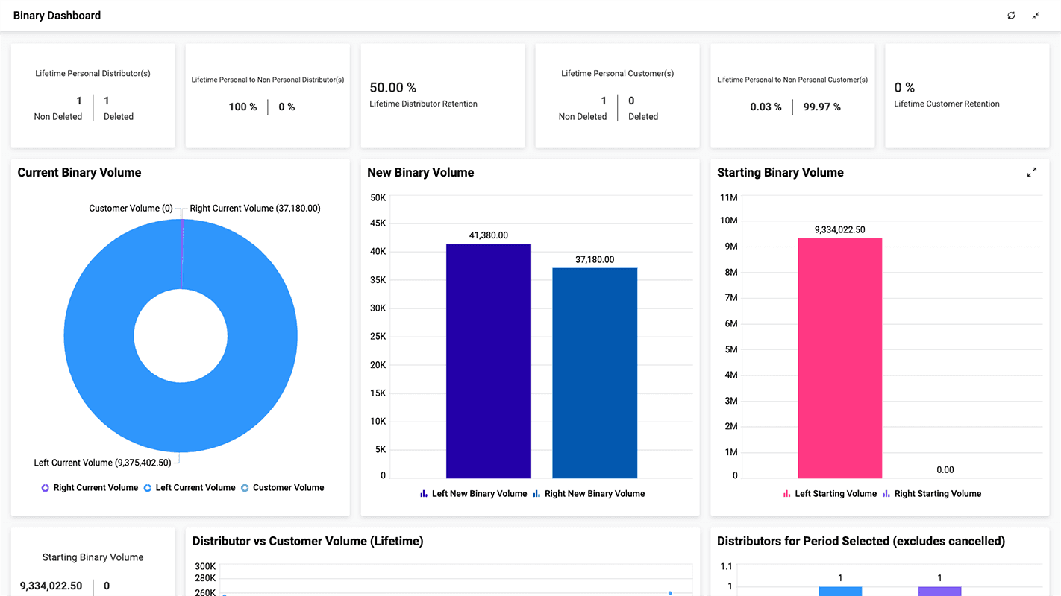Click the "Lifetime Personal Customer(s)" card heading

pos(618,74)
